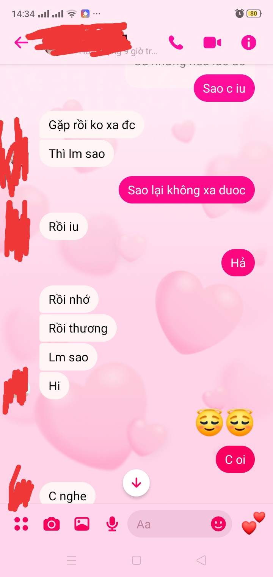Tap the "Sao c iu" message bubble

[224, 88]
